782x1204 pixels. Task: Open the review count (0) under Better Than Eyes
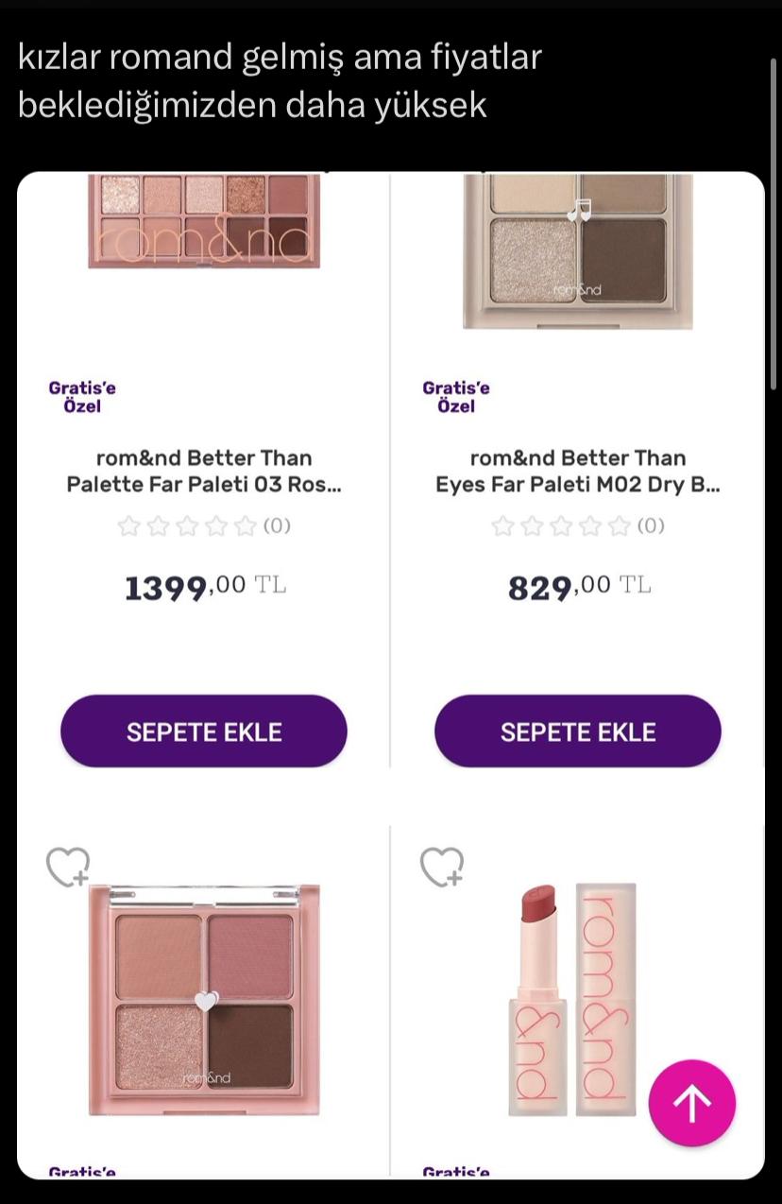[x=651, y=526]
